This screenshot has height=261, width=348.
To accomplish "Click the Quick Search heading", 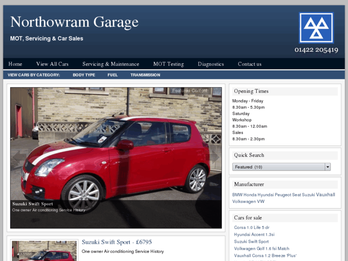I will (249, 155).
